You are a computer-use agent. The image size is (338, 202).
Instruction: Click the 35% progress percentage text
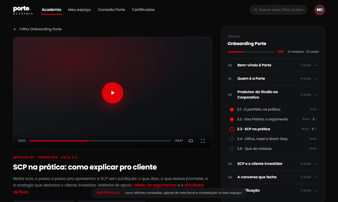coord(280,52)
